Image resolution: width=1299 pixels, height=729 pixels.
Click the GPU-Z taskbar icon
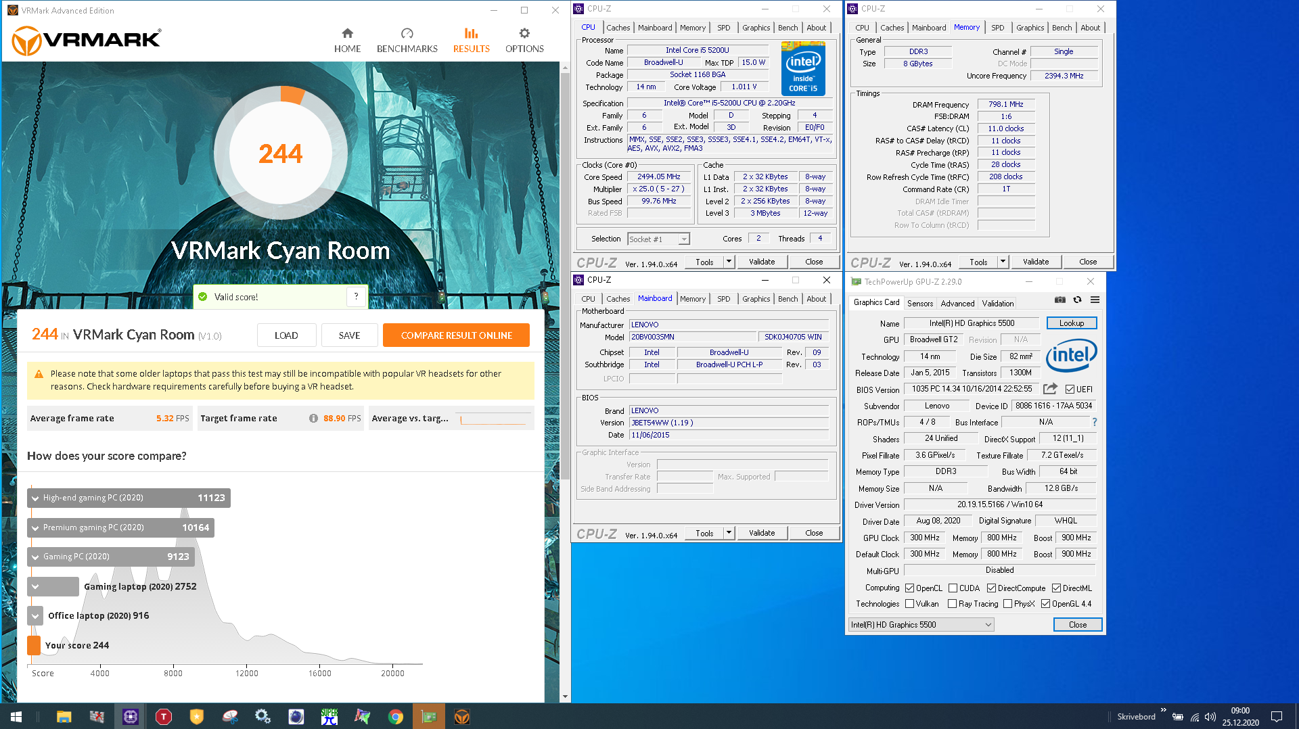click(429, 716)
